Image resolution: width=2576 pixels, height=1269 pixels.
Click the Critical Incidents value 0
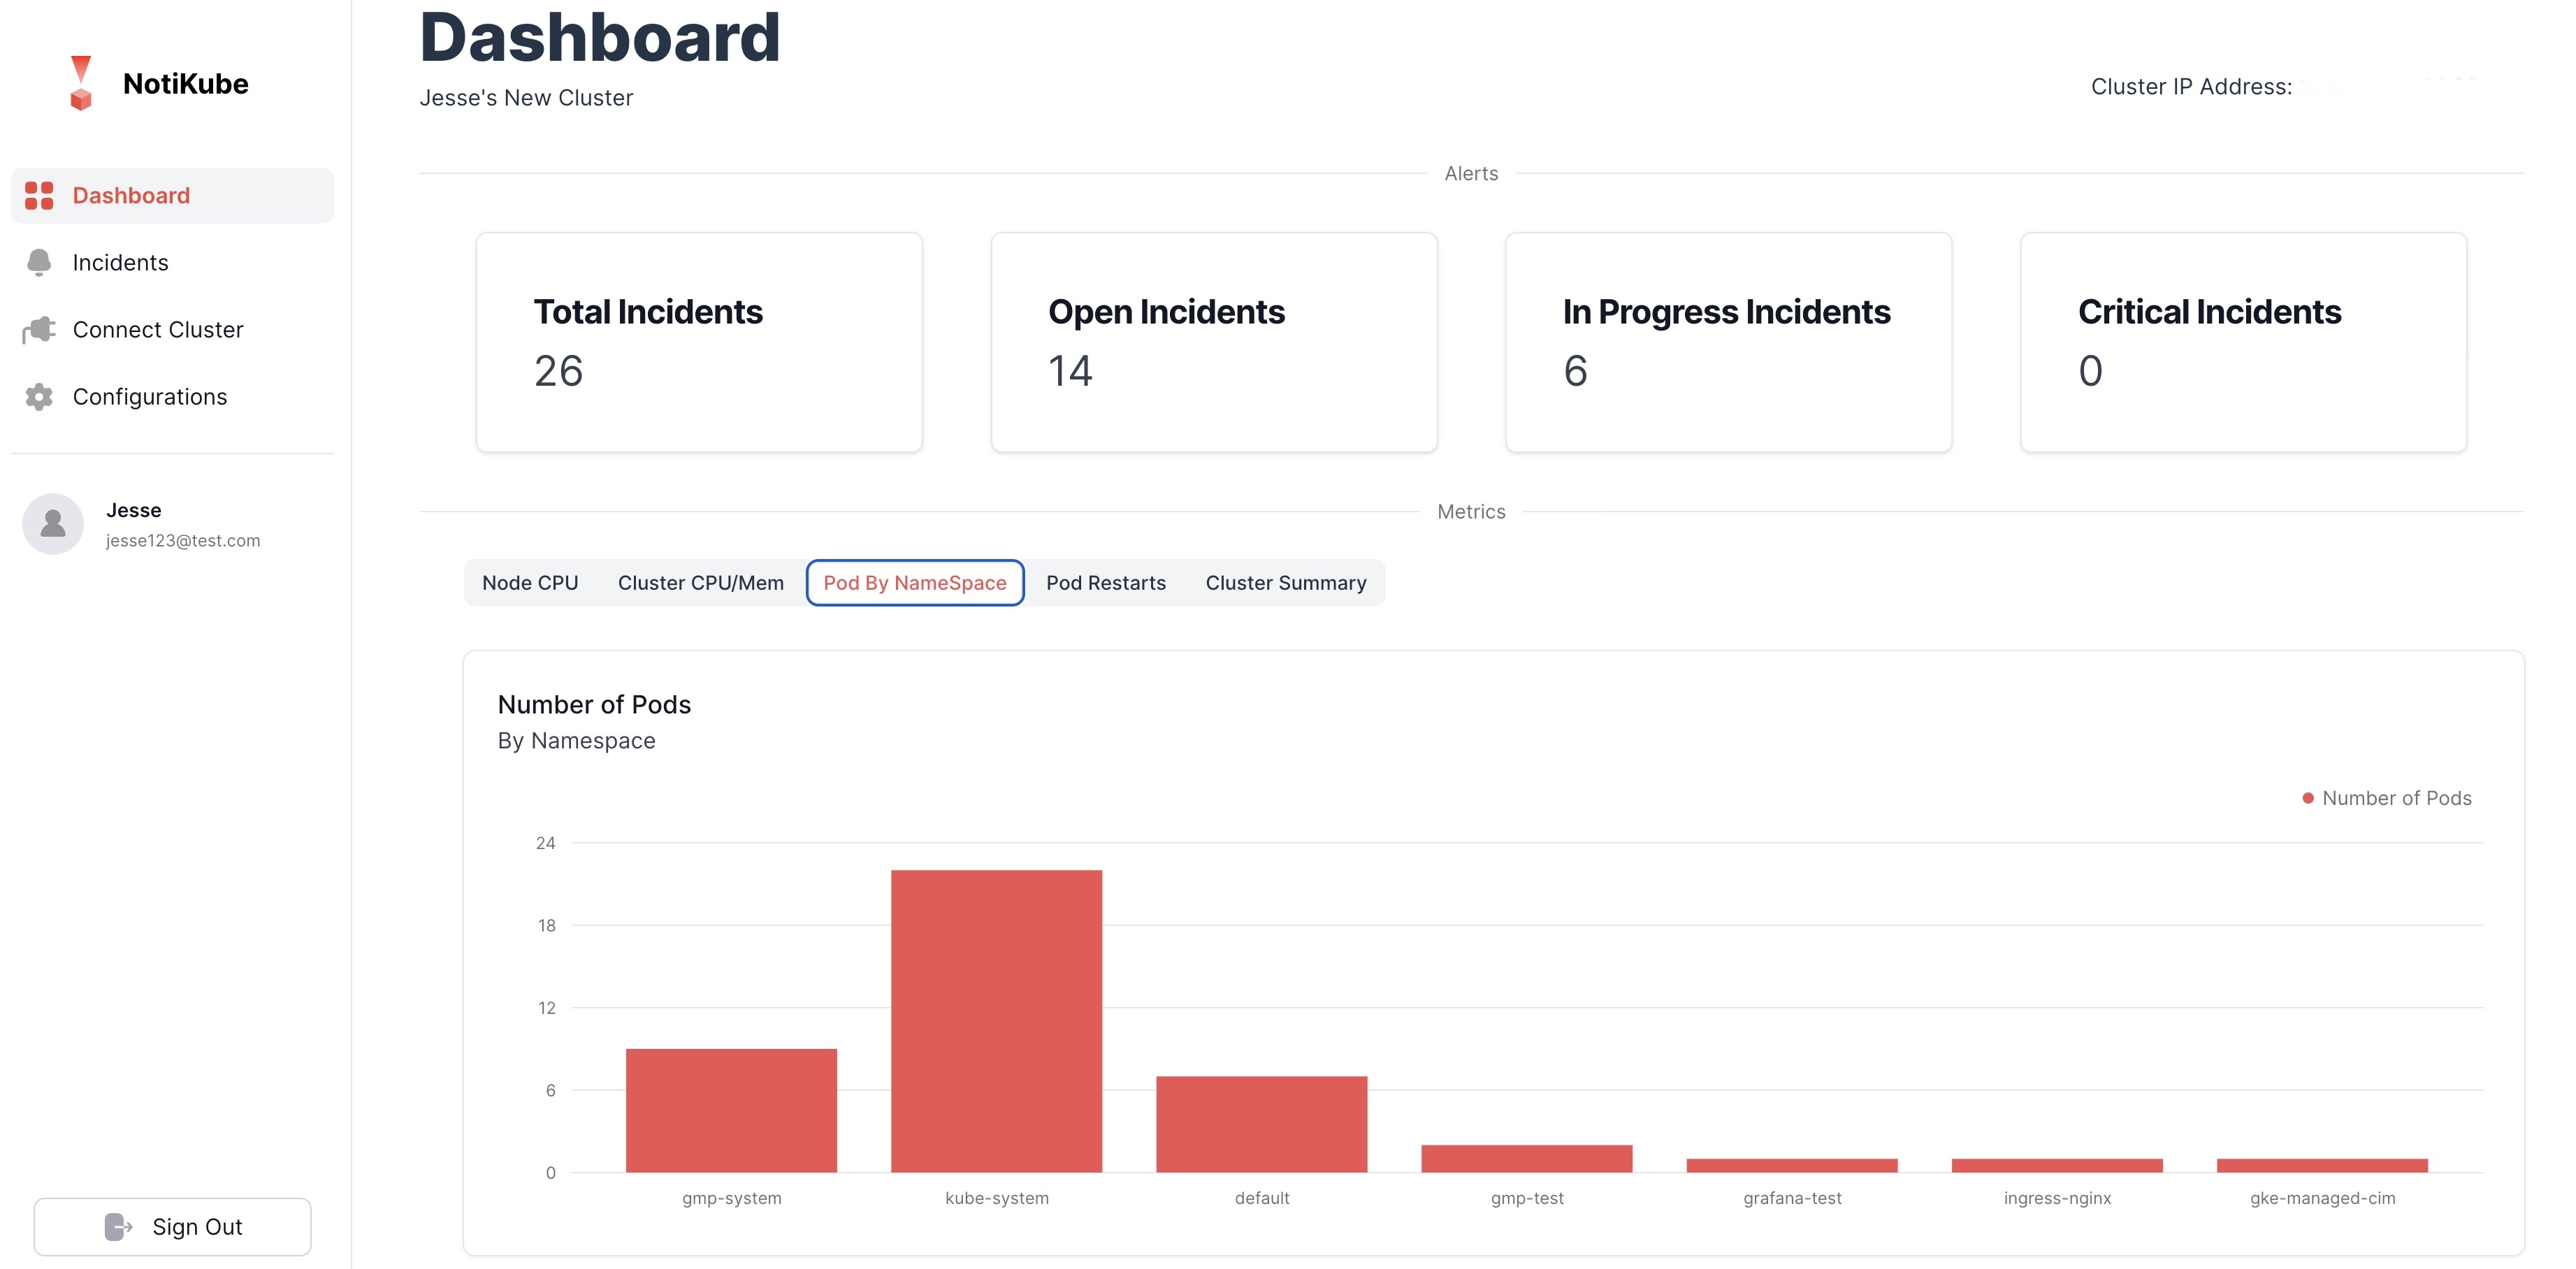point(2090,371)
